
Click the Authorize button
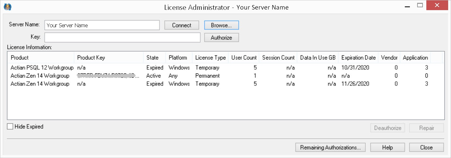click(x=221, y=38)
